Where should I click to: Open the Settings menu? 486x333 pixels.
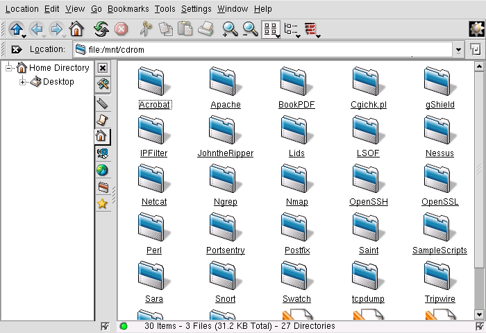click(x=196, y=9)
